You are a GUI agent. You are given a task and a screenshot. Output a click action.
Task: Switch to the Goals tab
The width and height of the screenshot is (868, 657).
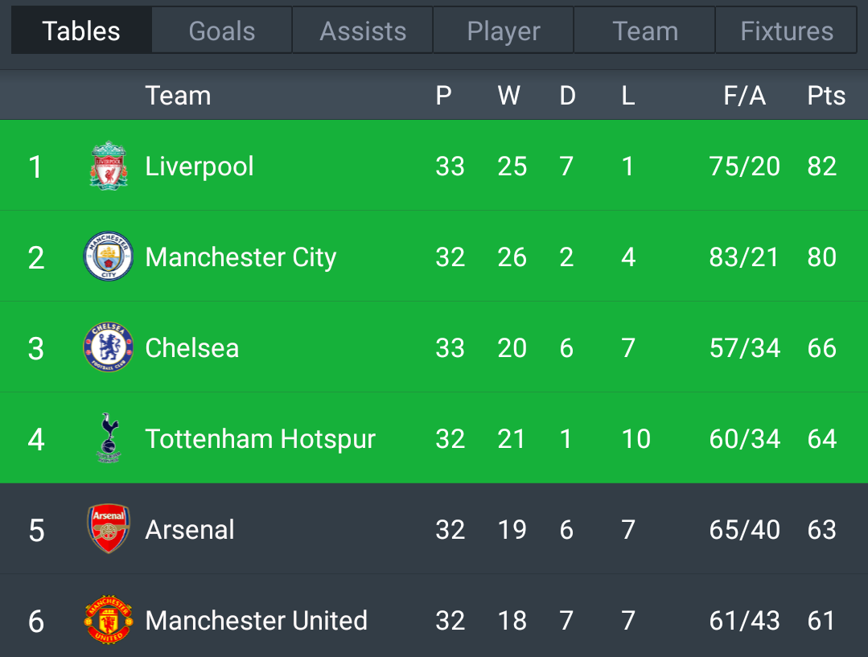[221, 31]
